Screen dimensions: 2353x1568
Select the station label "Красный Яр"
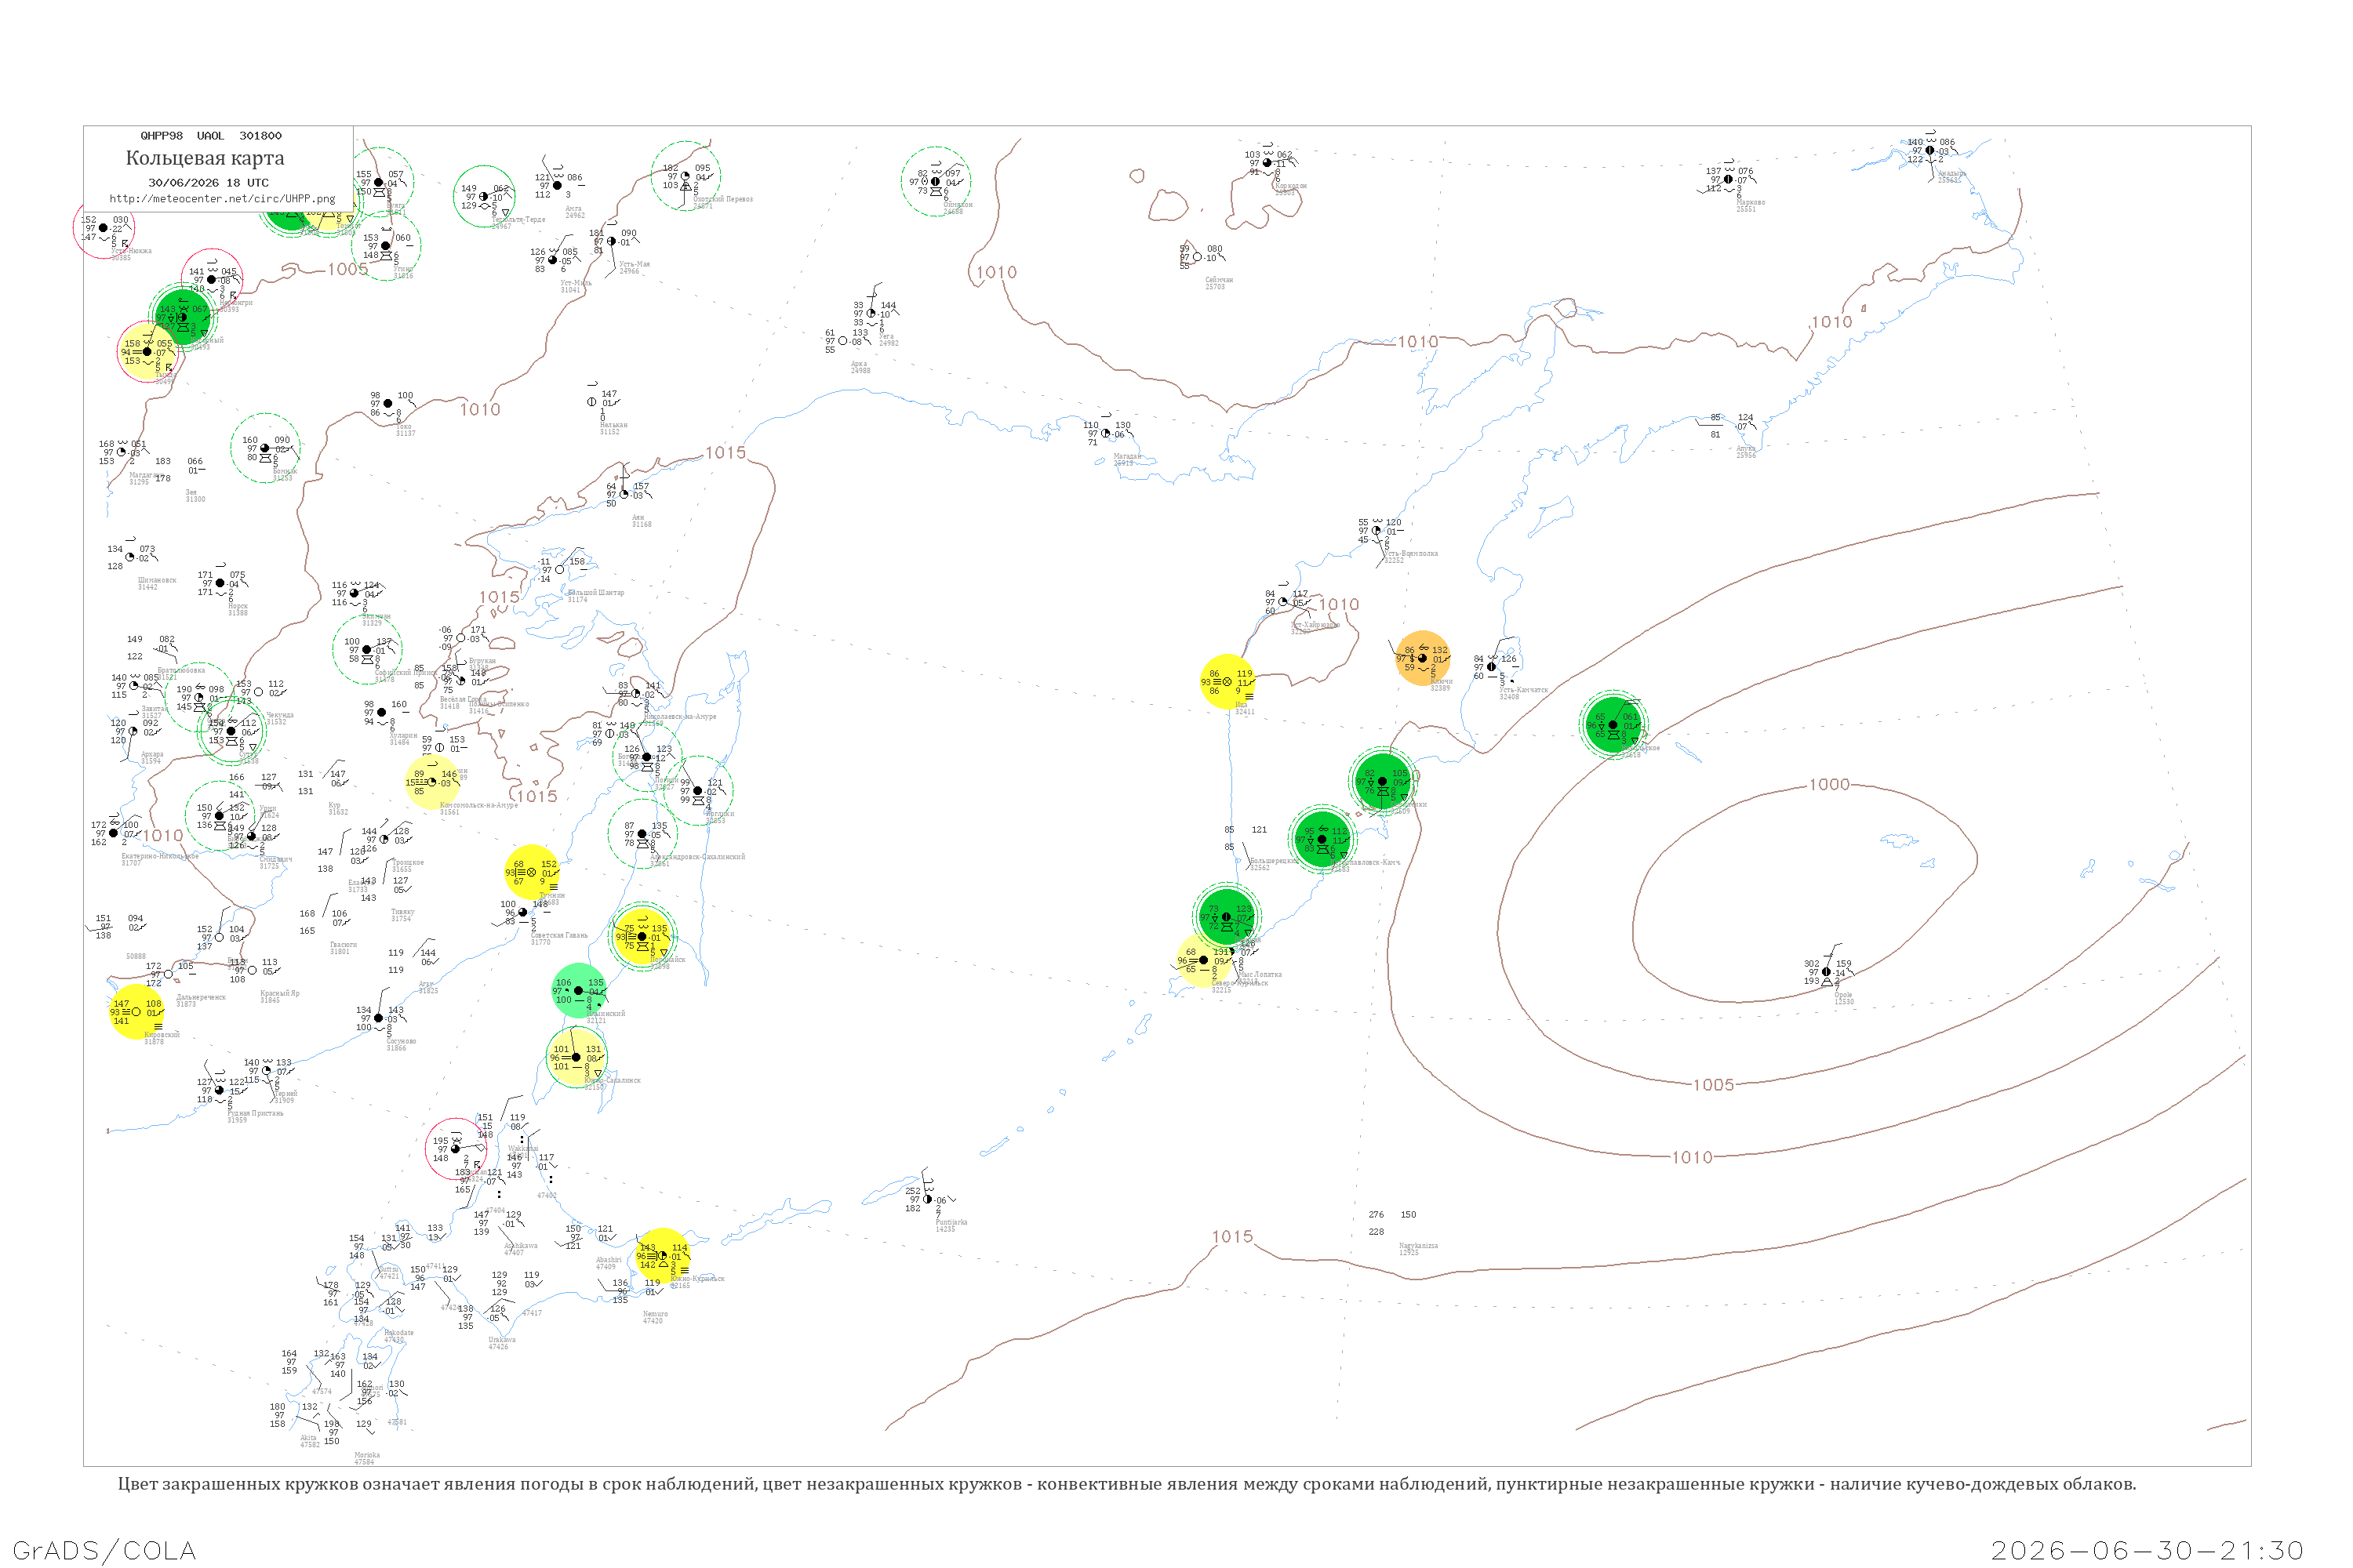(x=280, y=993)
